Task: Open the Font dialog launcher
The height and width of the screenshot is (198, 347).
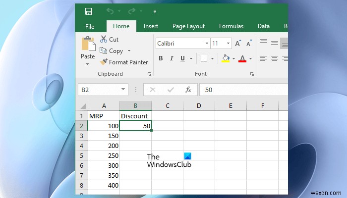Action: coord(252,74)
